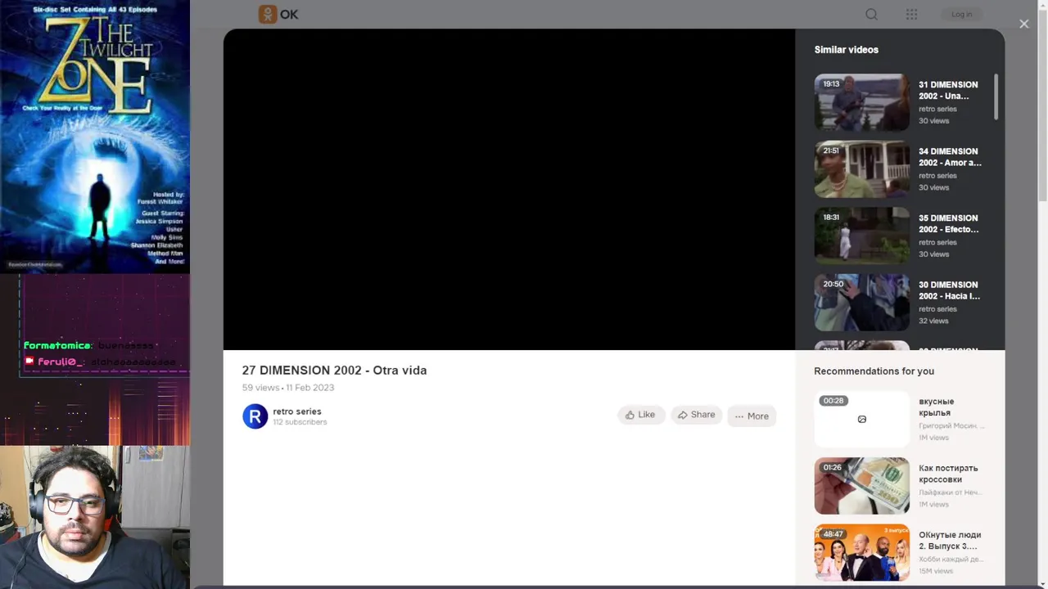Viewport: 1048px width, 589px height.
Task: Click retro series under the 31 DIMENSION video
Action: [937, 109]
